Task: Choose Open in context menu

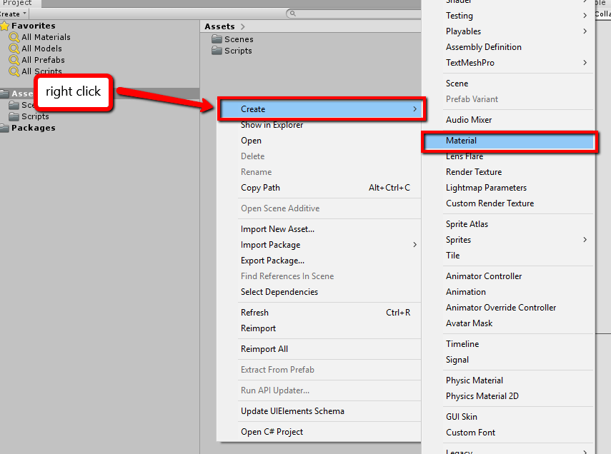Action: 251,141
